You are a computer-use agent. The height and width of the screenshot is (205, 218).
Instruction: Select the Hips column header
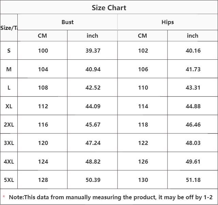tap(168, 22)
